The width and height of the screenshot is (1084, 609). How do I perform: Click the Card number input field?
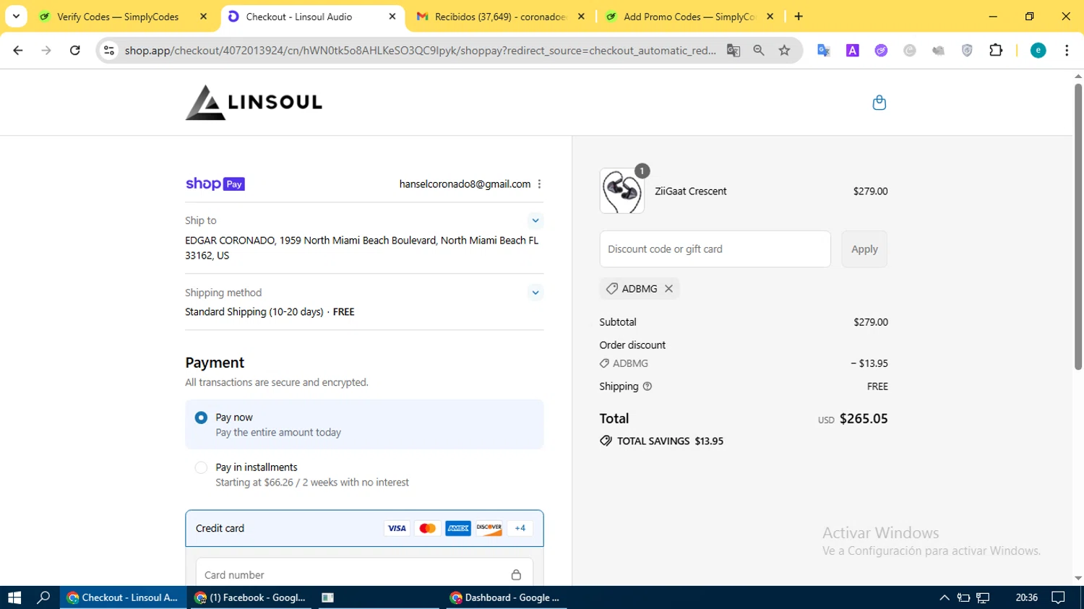click(364, 575)
